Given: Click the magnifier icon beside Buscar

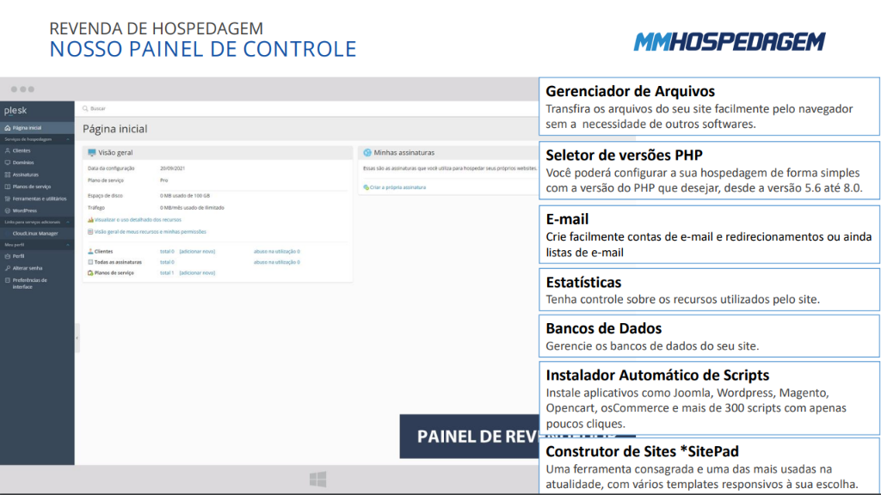Looking at the screenshot, I should (x=85, y=108).
